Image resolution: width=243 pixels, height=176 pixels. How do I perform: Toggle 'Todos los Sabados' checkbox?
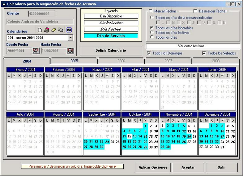click(x=204, y=53)
